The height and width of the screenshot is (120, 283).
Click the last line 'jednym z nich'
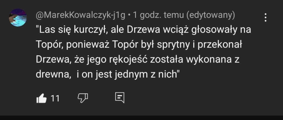(x=146, y=75)
